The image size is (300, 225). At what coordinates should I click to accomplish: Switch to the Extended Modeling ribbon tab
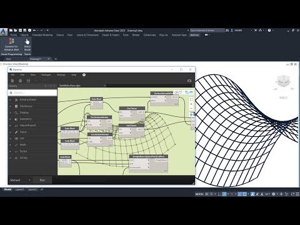click(42, 35)
